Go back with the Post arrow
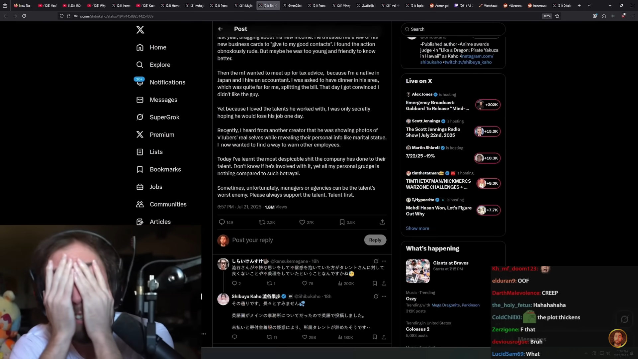This screenshot has width=638, height=359. [x=220, y=29]
